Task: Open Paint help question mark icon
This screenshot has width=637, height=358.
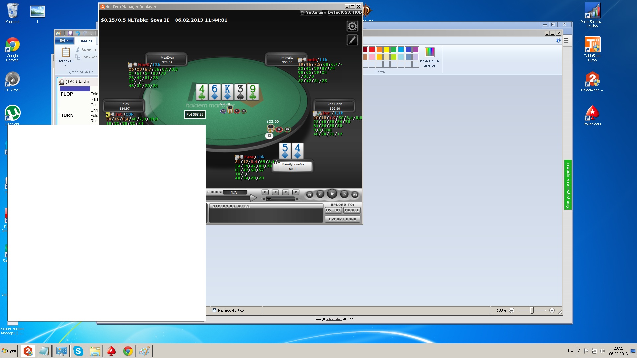Action: pos(558,40)
